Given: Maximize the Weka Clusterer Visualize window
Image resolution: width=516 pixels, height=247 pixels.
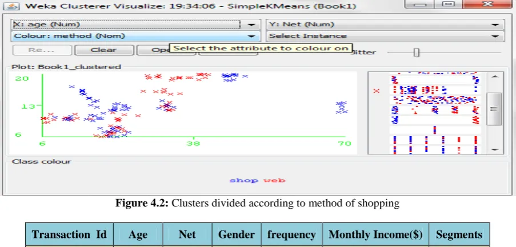Looking at the screenshot, I should pyautogui.click(x=447, y=4).
